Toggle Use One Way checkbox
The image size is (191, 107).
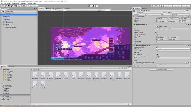157,54
